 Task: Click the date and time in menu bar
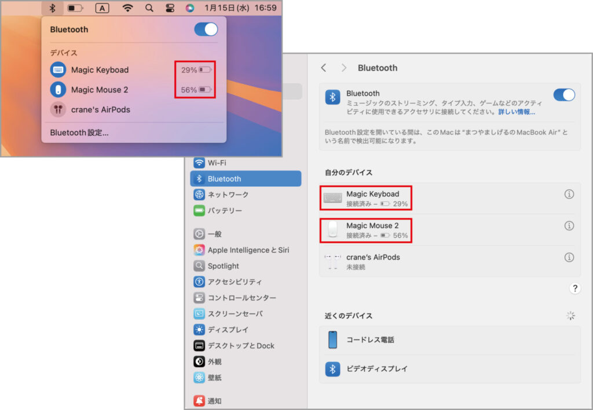click(240, 8)
